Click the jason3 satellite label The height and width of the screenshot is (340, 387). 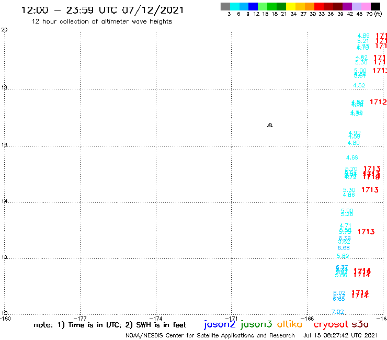click(x=256, y=324)
